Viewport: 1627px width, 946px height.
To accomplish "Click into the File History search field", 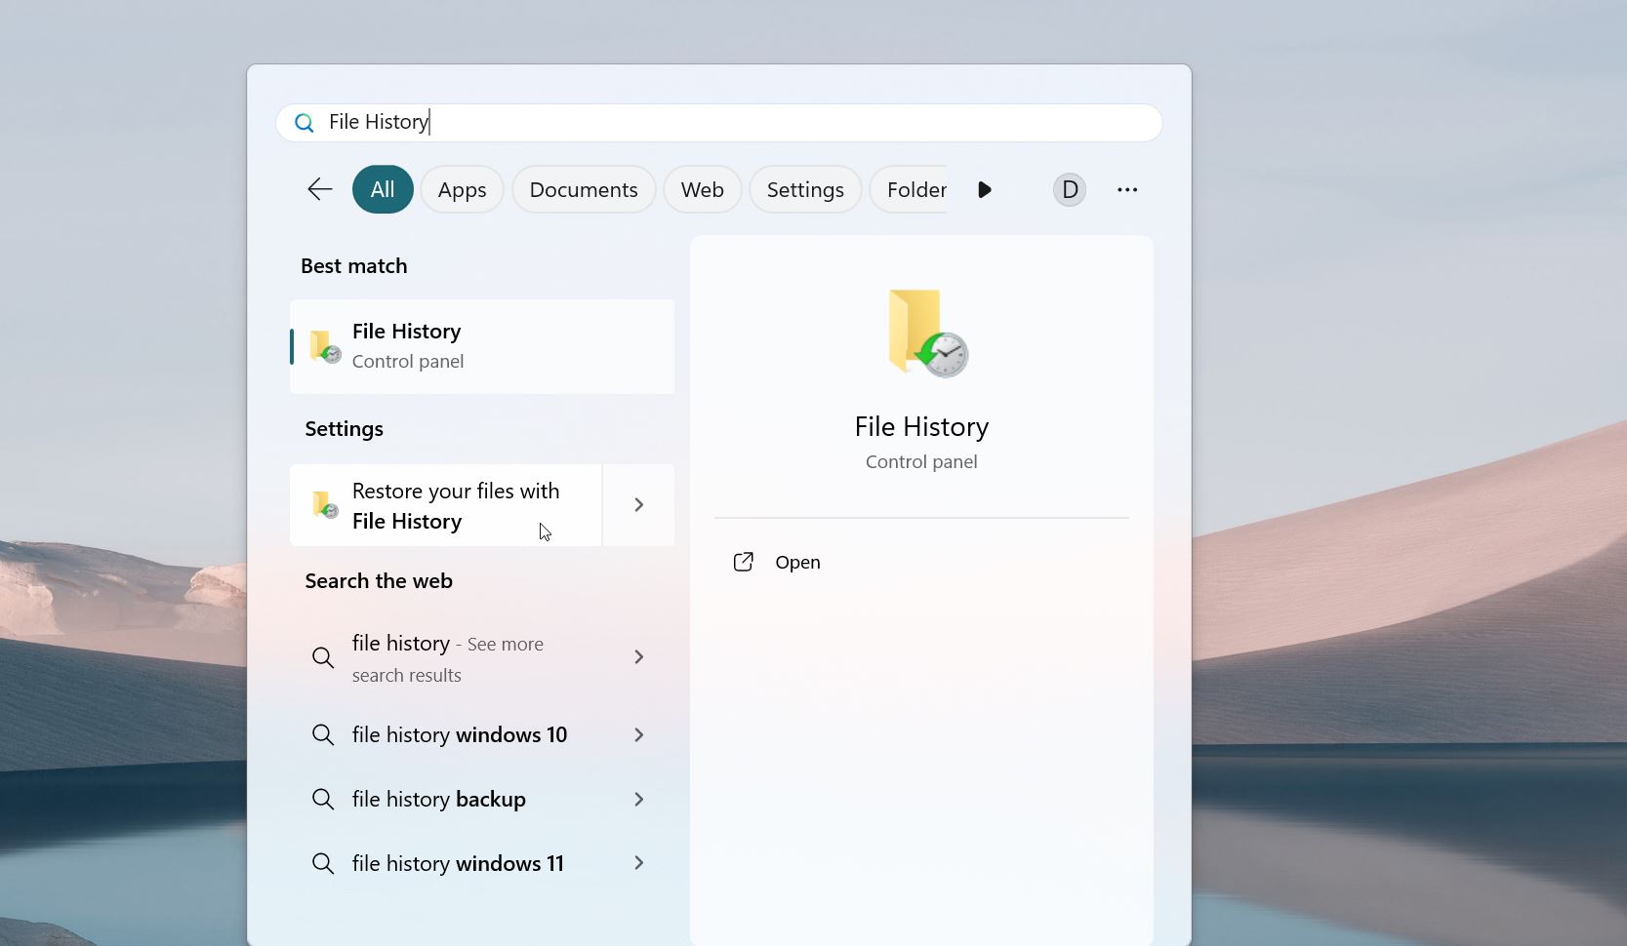I will click(x=719, y=123).
